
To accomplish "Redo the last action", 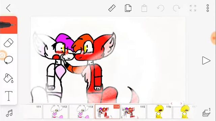I will point(177,8).
